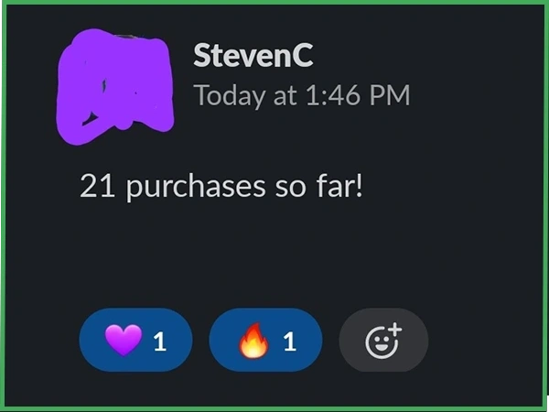The height and width of the screenshot is (412, 549).
Task: Toggle the fire reaction pill
Action: coord(265,340)
